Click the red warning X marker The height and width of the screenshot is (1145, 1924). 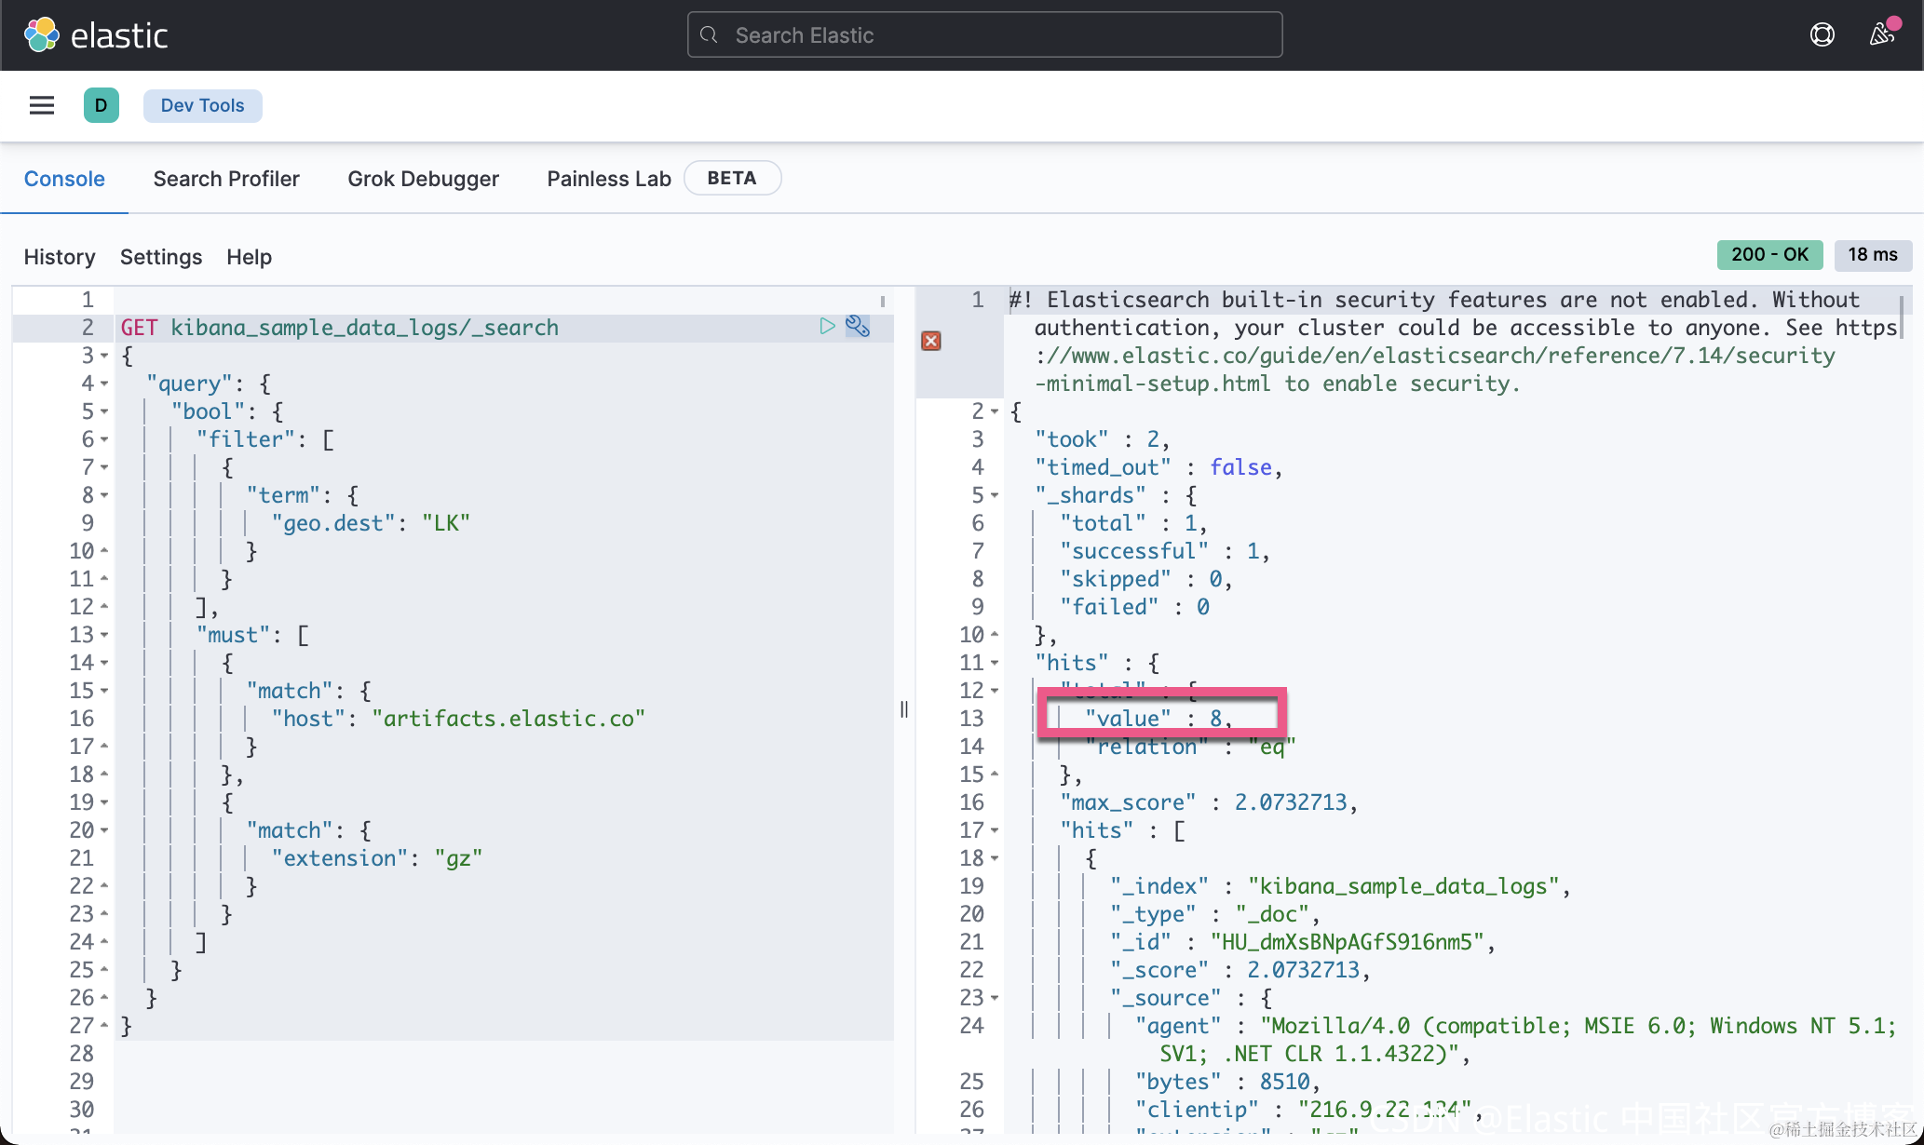tap(930, 341)
